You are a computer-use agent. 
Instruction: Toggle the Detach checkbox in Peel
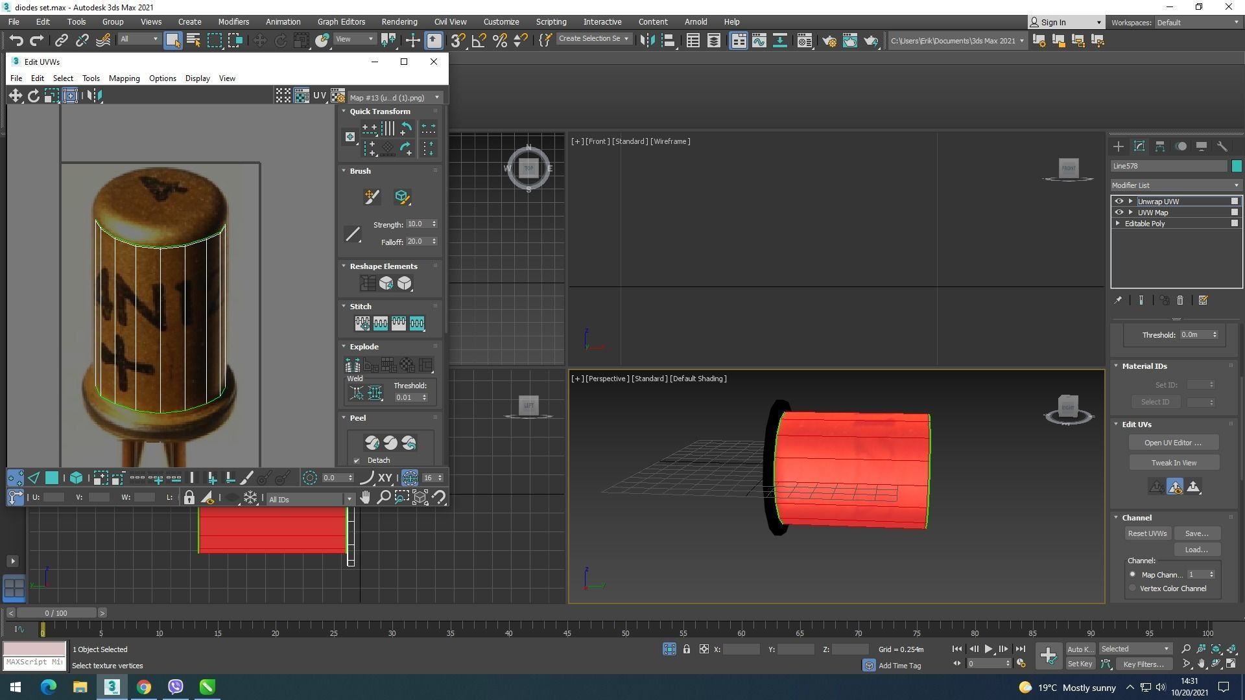coord(357,461)
